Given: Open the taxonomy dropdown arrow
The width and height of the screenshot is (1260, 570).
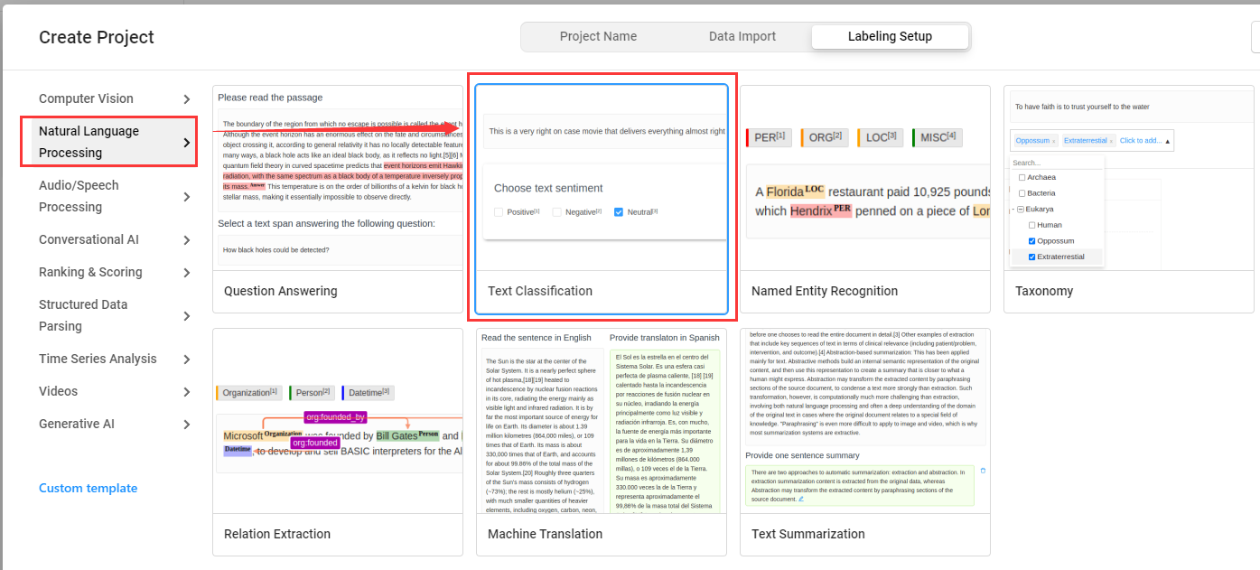Looking at the screenshot, I should [x=1168, y=141].
